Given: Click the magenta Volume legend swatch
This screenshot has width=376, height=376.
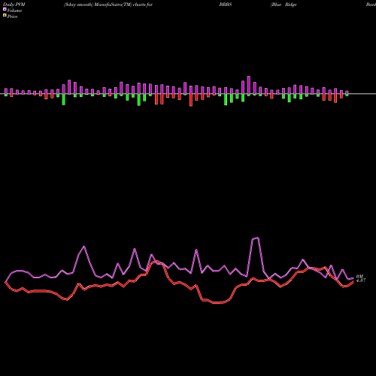Looking at the screenshot, I should pyautogui.click(x=5, y=10).
